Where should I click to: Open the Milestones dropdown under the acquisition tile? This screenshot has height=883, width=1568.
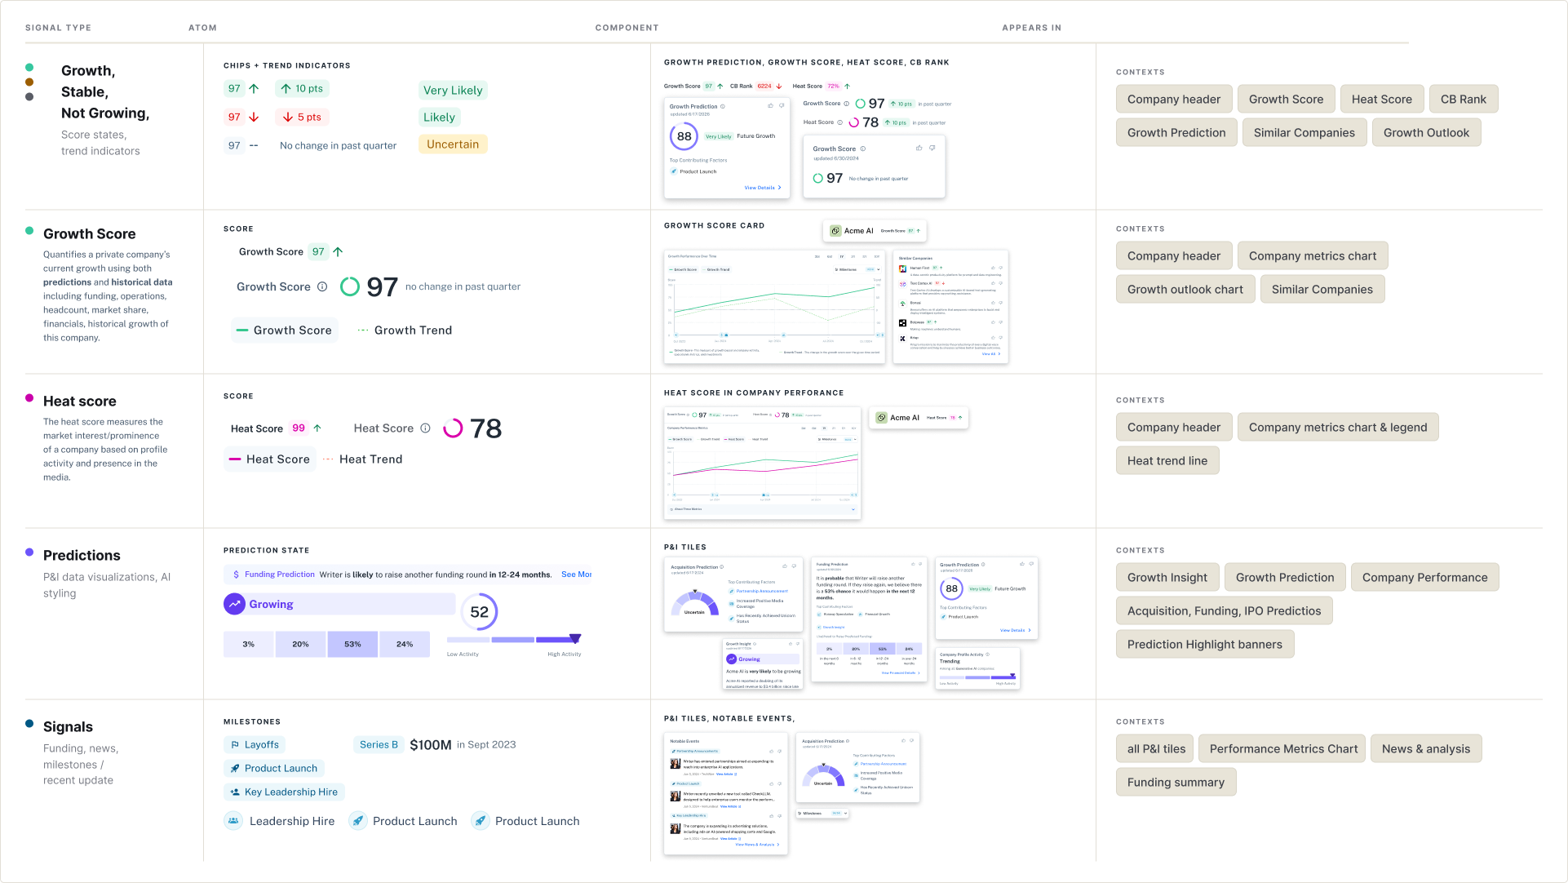click(822, 814)
